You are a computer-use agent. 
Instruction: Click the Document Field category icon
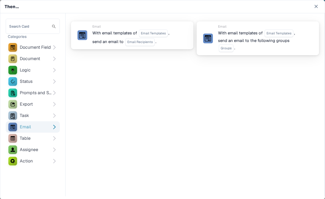click(x=13, y=47)
